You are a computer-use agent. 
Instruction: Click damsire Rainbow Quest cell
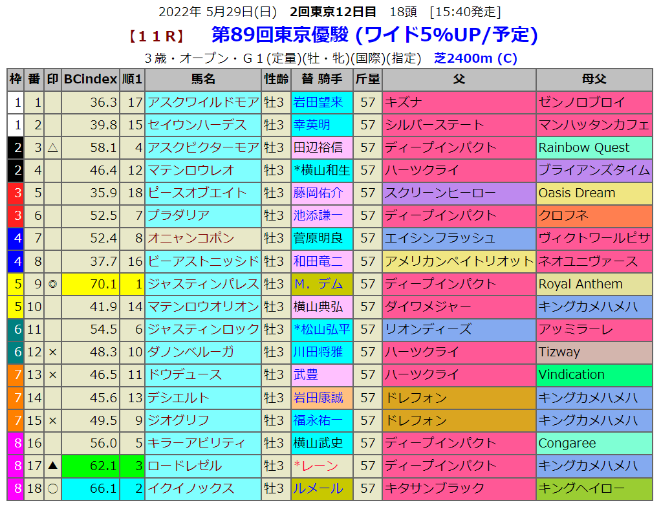[x=583, y=147]
